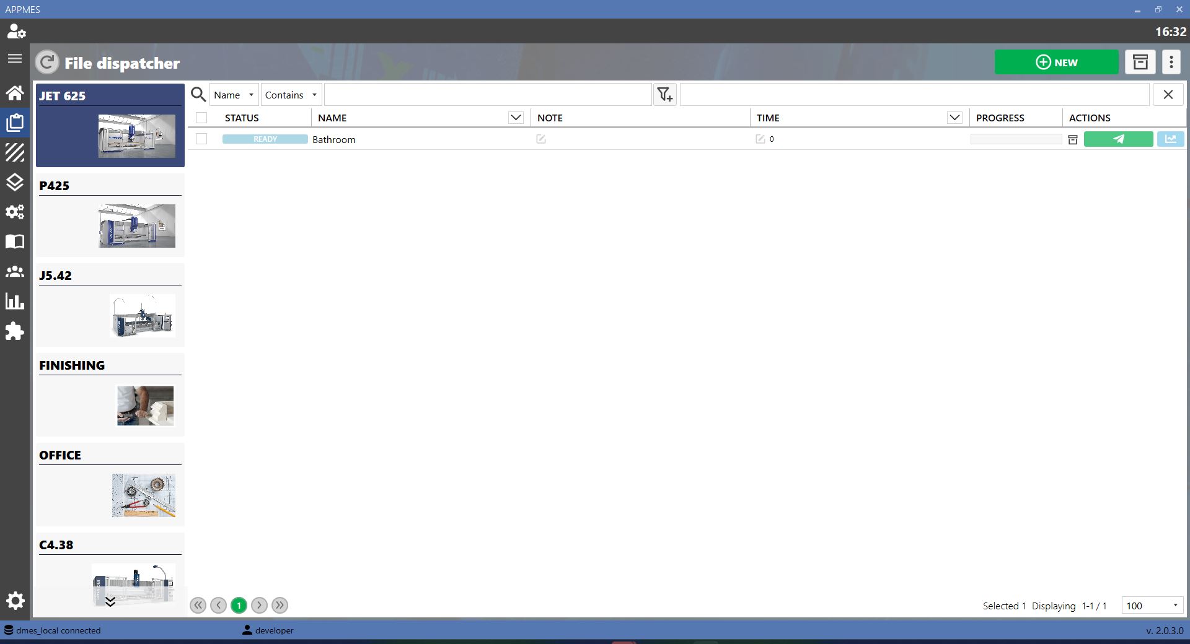Screen dimensions: 1190x644
Task: Select the OFFICE station card
Action: tap(110, 485)
